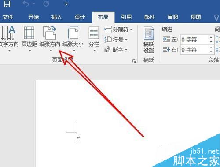The height and width of the screenshot is (167, 220).
Task: Click the left indent 左 icon
Action: pos(167,40)
